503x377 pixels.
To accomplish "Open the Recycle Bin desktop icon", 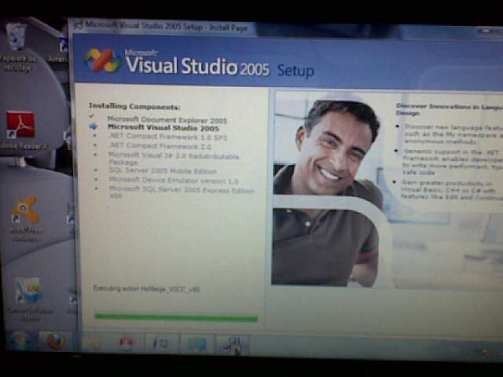I will (15, 36).
